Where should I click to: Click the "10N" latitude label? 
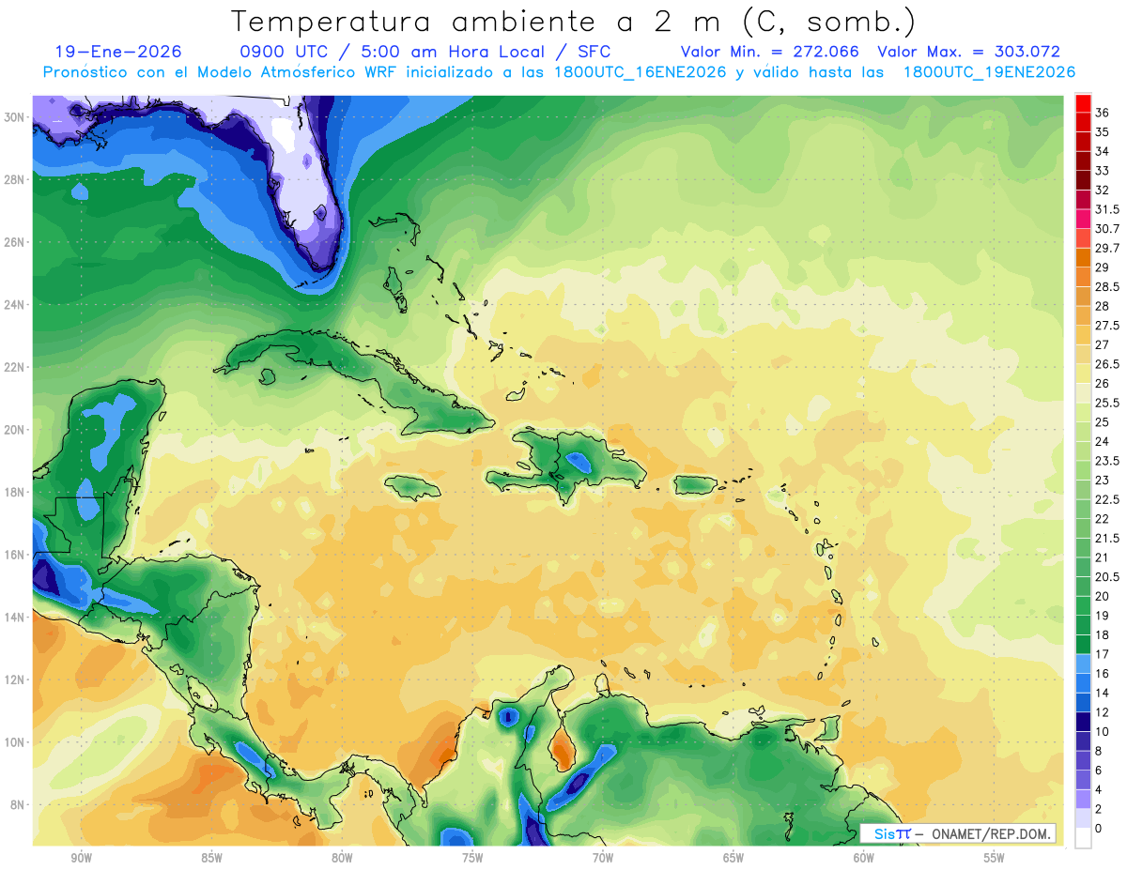[x=15, y=742]
